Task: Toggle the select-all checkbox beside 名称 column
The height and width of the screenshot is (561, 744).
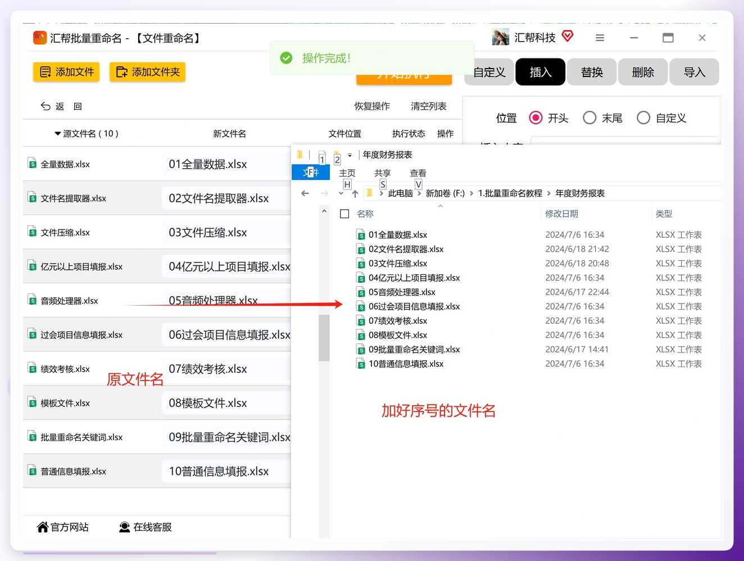Action: (344, 214)
